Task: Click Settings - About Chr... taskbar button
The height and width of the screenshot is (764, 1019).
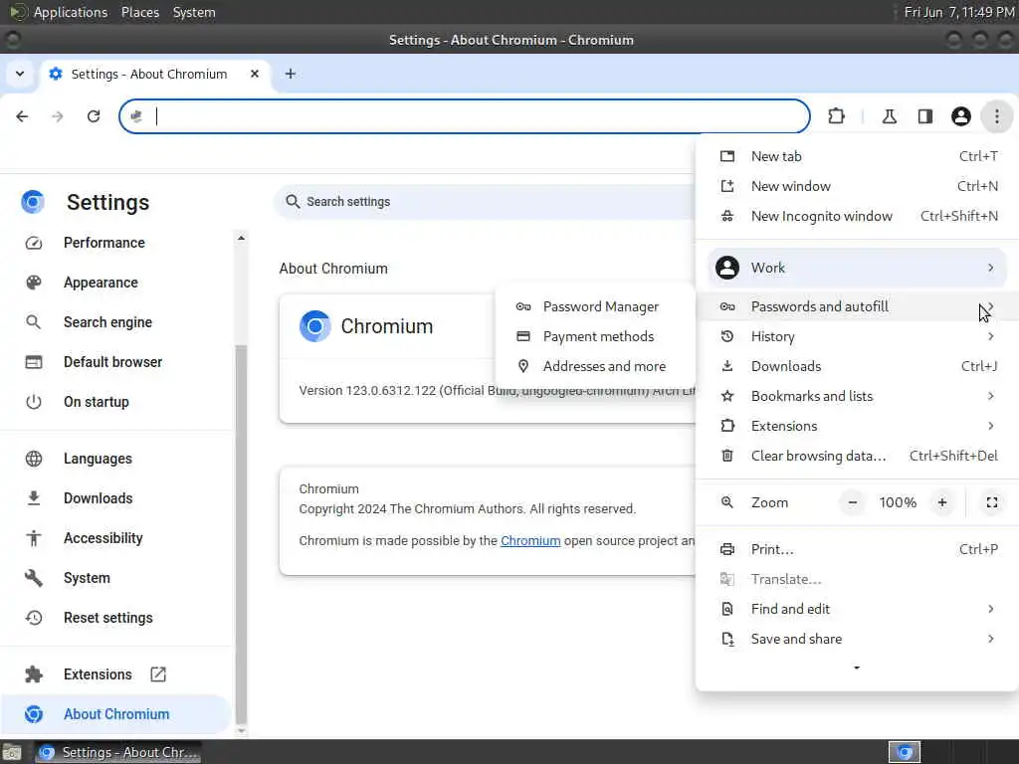Action: tap(117, 752)
